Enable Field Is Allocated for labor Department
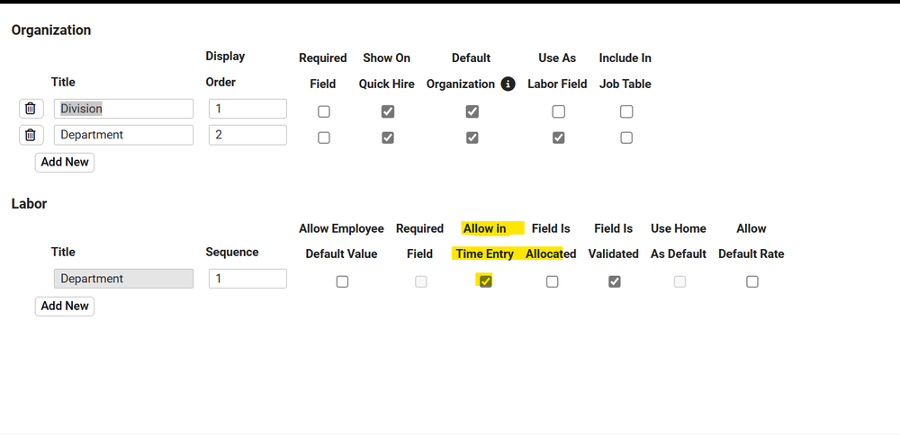Screen dimensions: 900x436 coord(553,281)
